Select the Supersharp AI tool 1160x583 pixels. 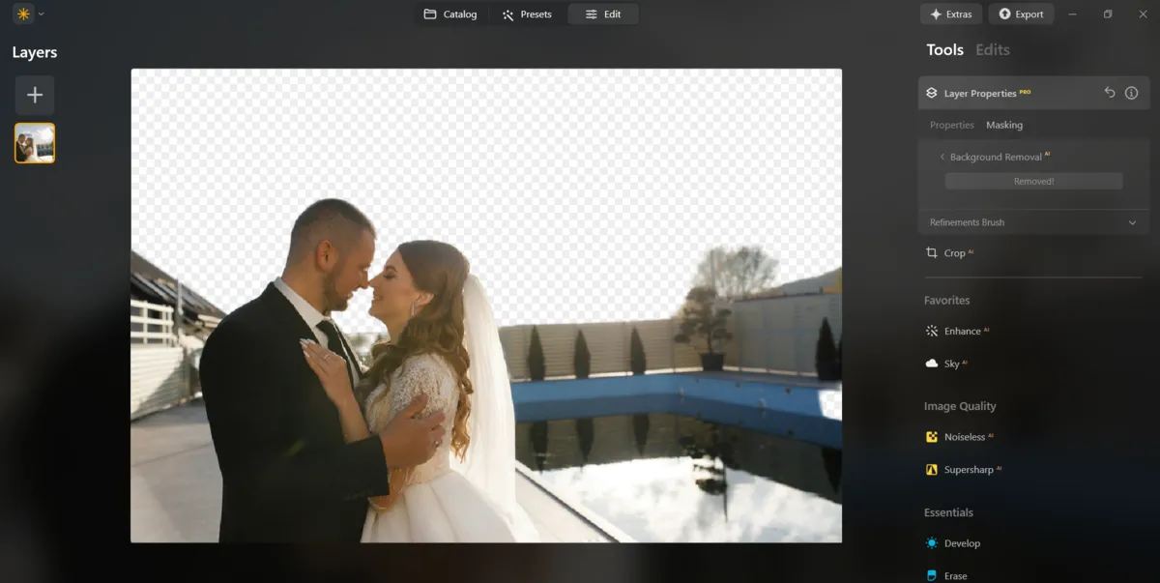point(970,469)
